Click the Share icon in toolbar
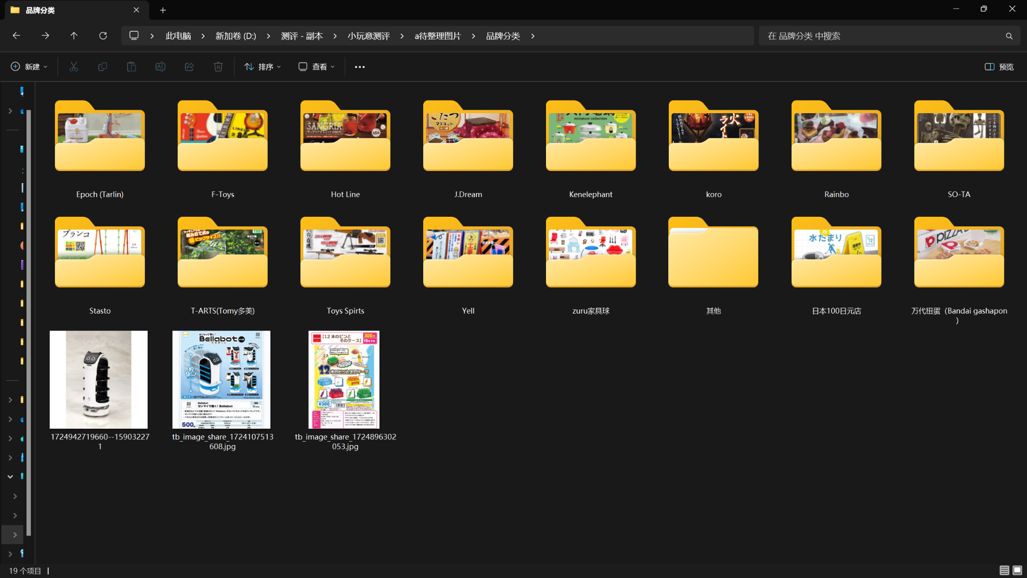Viewport: 1027px width, 578px height. pyautogui.click(x=189, y=67)
